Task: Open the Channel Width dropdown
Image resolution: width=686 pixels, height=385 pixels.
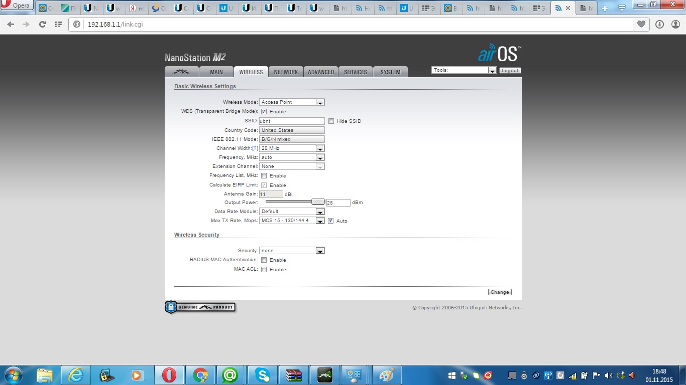Action: 292,148
